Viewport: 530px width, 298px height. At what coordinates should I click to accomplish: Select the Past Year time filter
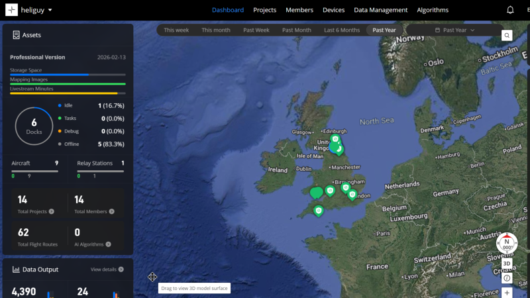click(x=384, y=30)
